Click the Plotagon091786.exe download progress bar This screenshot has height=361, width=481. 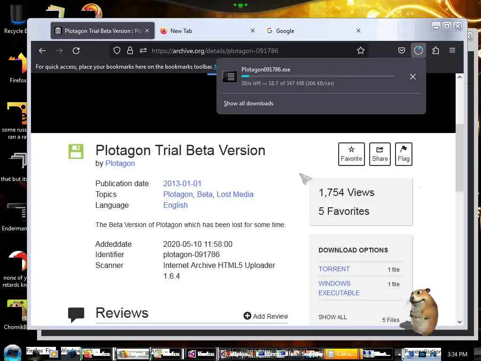pos(318,76)
